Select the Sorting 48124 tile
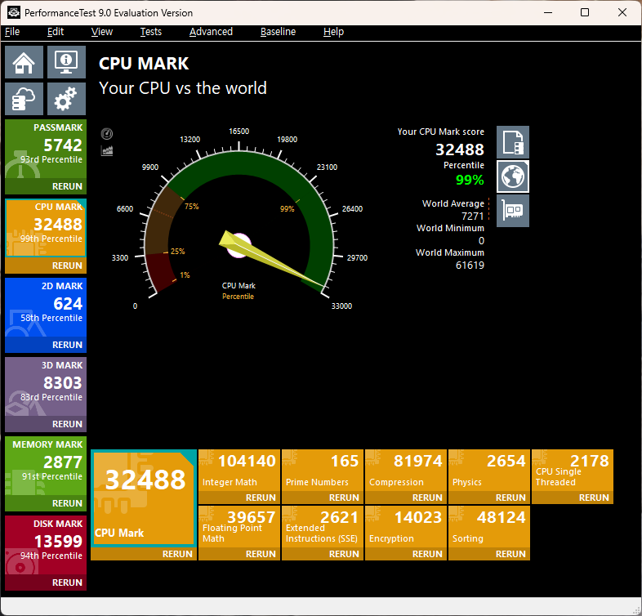The height and width of the screenshot is (616, 642). pos(489,527)
